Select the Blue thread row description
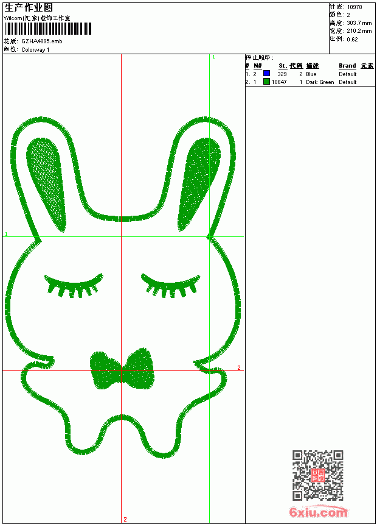377x524 pixels. click(311, 74)
